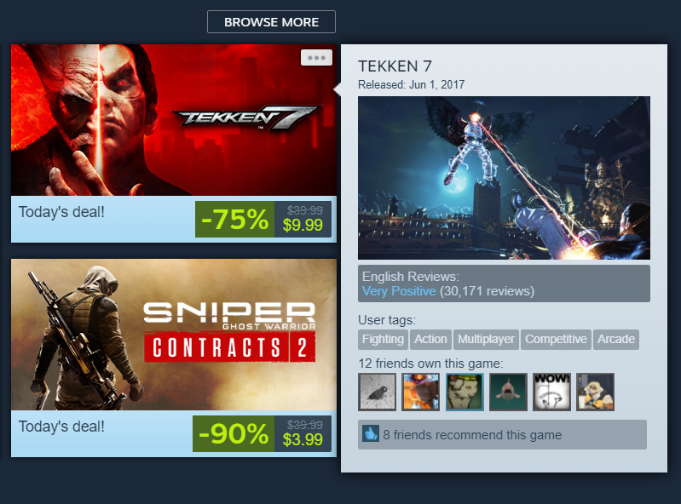Open the Fighting user tag
681x504 pixels.
(383, 339)
